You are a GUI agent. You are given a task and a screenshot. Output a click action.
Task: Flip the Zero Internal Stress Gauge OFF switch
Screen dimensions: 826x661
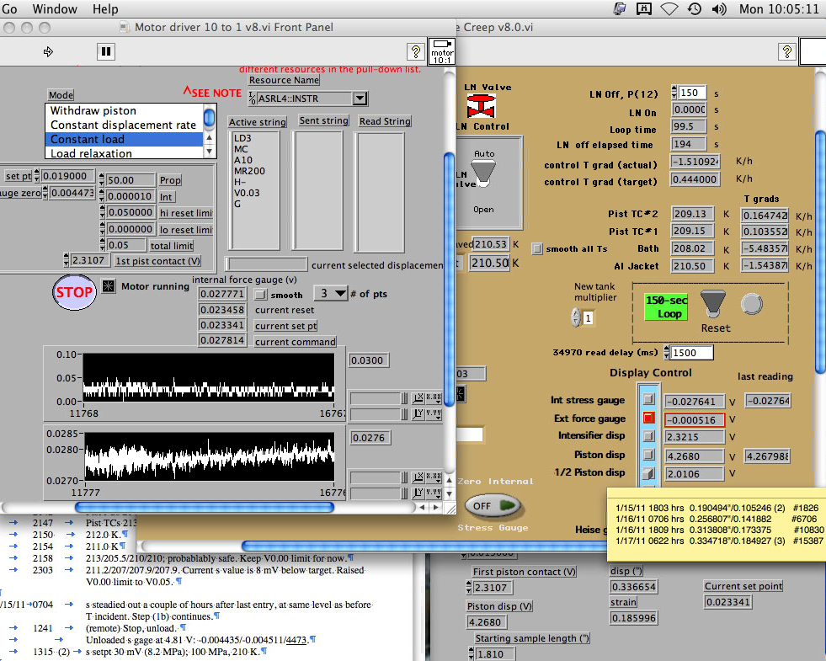(x=493, y=505)
